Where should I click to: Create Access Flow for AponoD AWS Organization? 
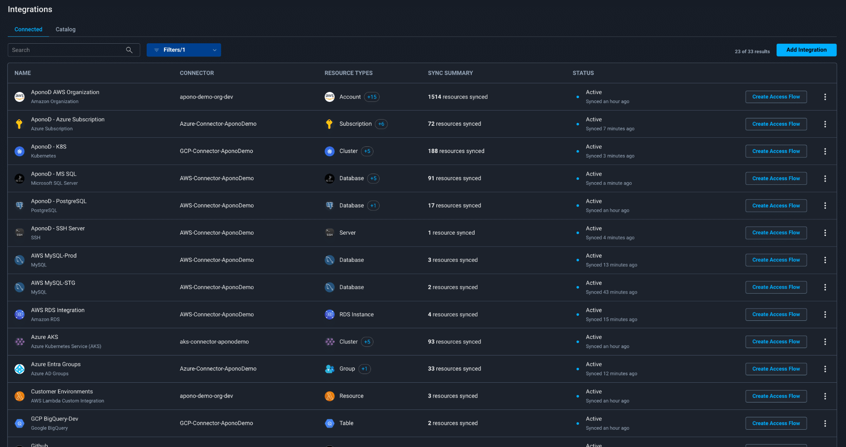point(776,97)
